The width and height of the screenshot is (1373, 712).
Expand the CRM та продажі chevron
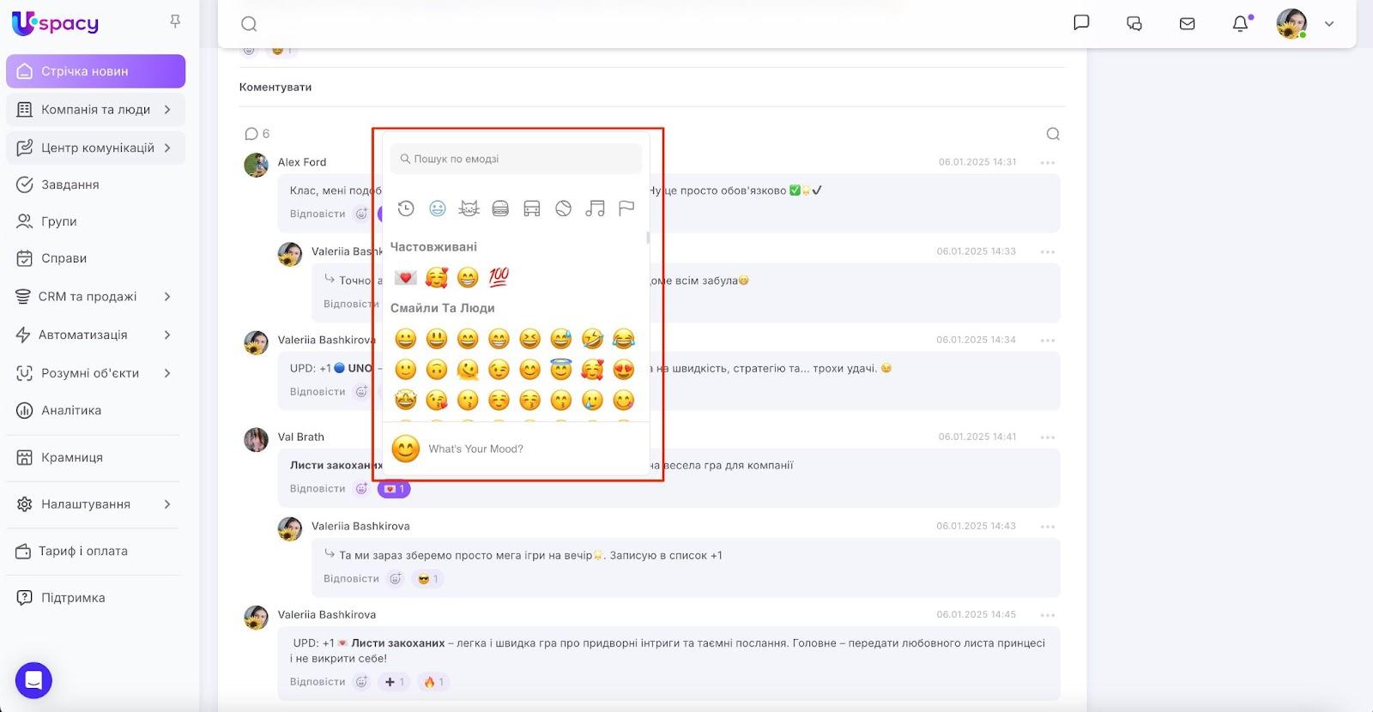coord(167,297)
